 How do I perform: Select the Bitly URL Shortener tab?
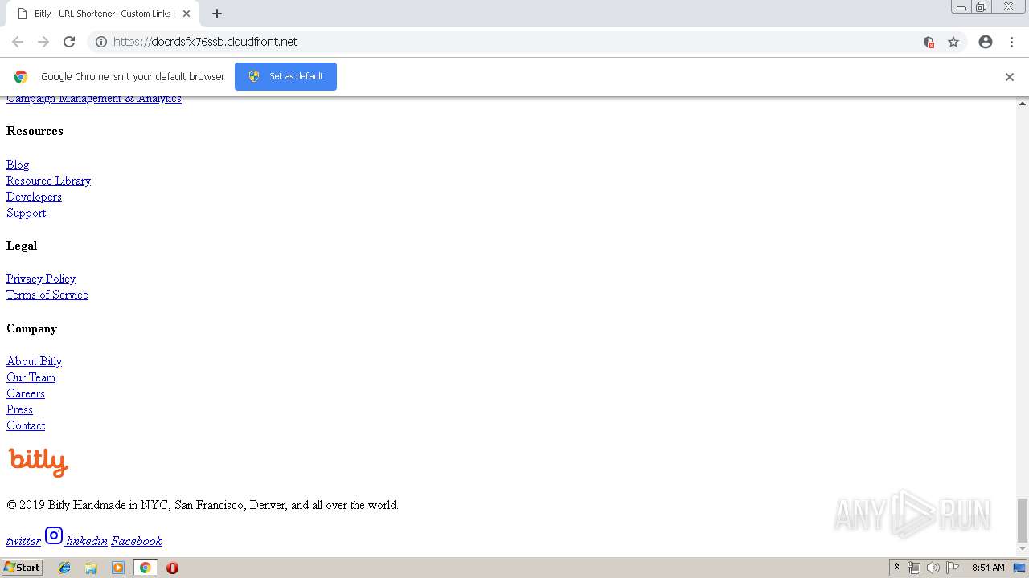tap(104, 14)
